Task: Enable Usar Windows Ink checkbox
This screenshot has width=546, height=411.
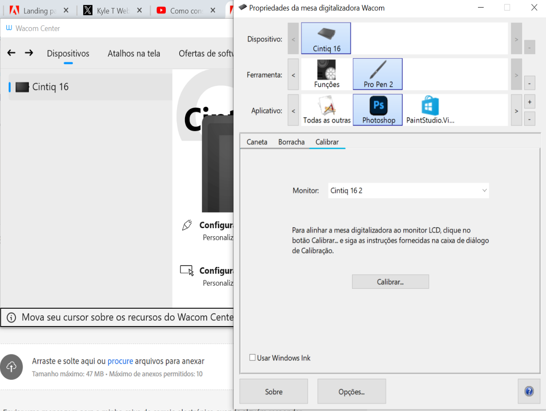Action: [253, 358]
